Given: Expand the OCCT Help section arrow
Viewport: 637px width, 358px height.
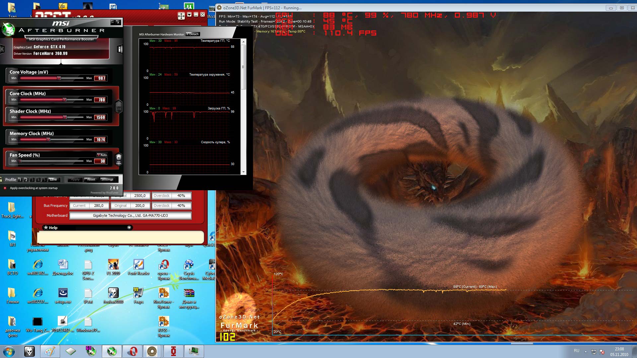Looking at the screenshot, I should coord(129,227).
